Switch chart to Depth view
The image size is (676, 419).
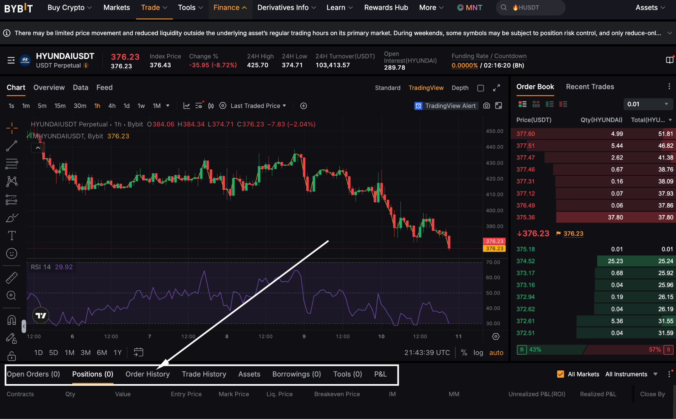[x=460, y=88]
